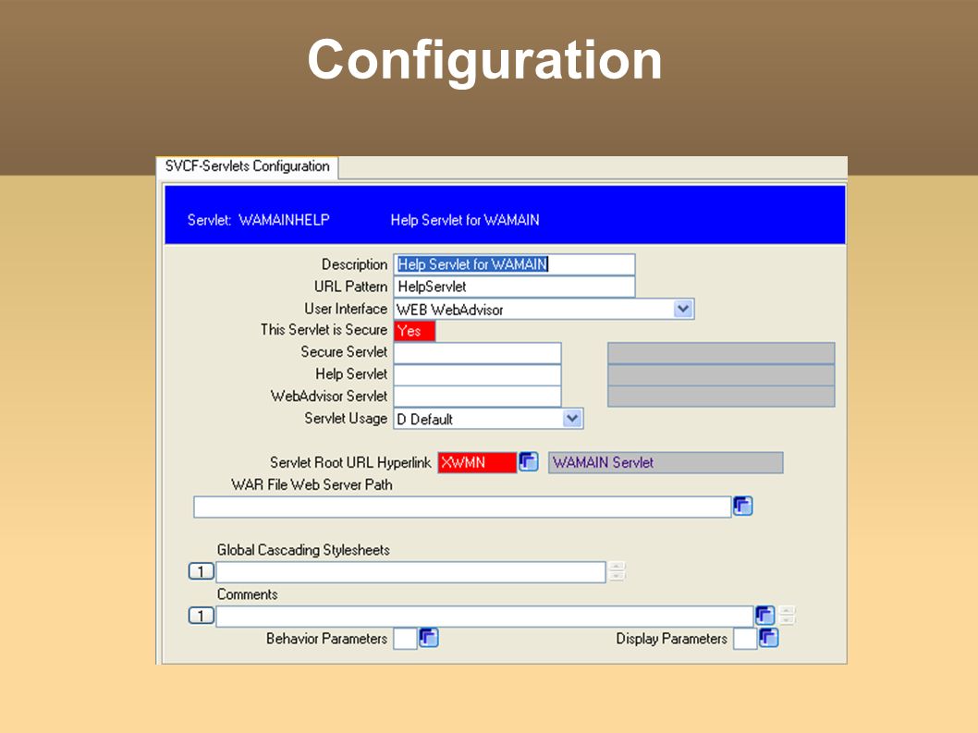Open detail icon next to XWMN hyperlink
Viewport: 978px width, 733px height.
(x=529, y=461)
